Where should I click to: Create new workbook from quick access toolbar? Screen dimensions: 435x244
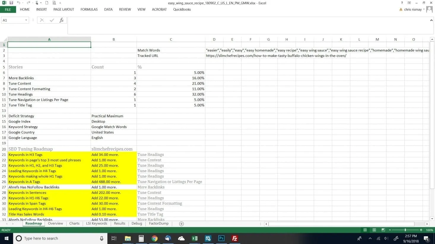[47, 3]
